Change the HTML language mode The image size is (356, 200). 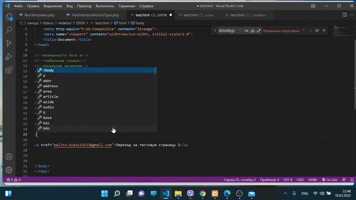313,179
